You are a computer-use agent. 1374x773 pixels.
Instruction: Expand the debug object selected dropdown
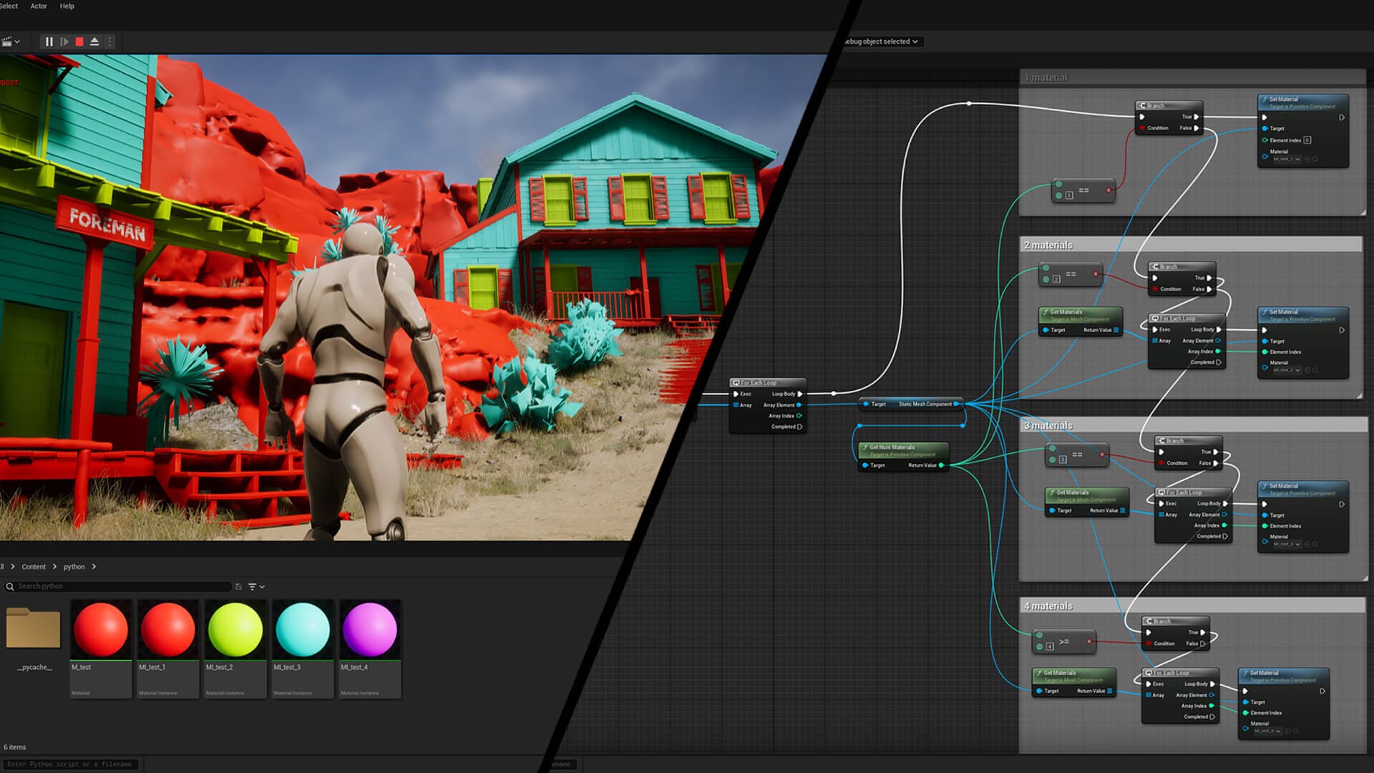coord(882,42)
